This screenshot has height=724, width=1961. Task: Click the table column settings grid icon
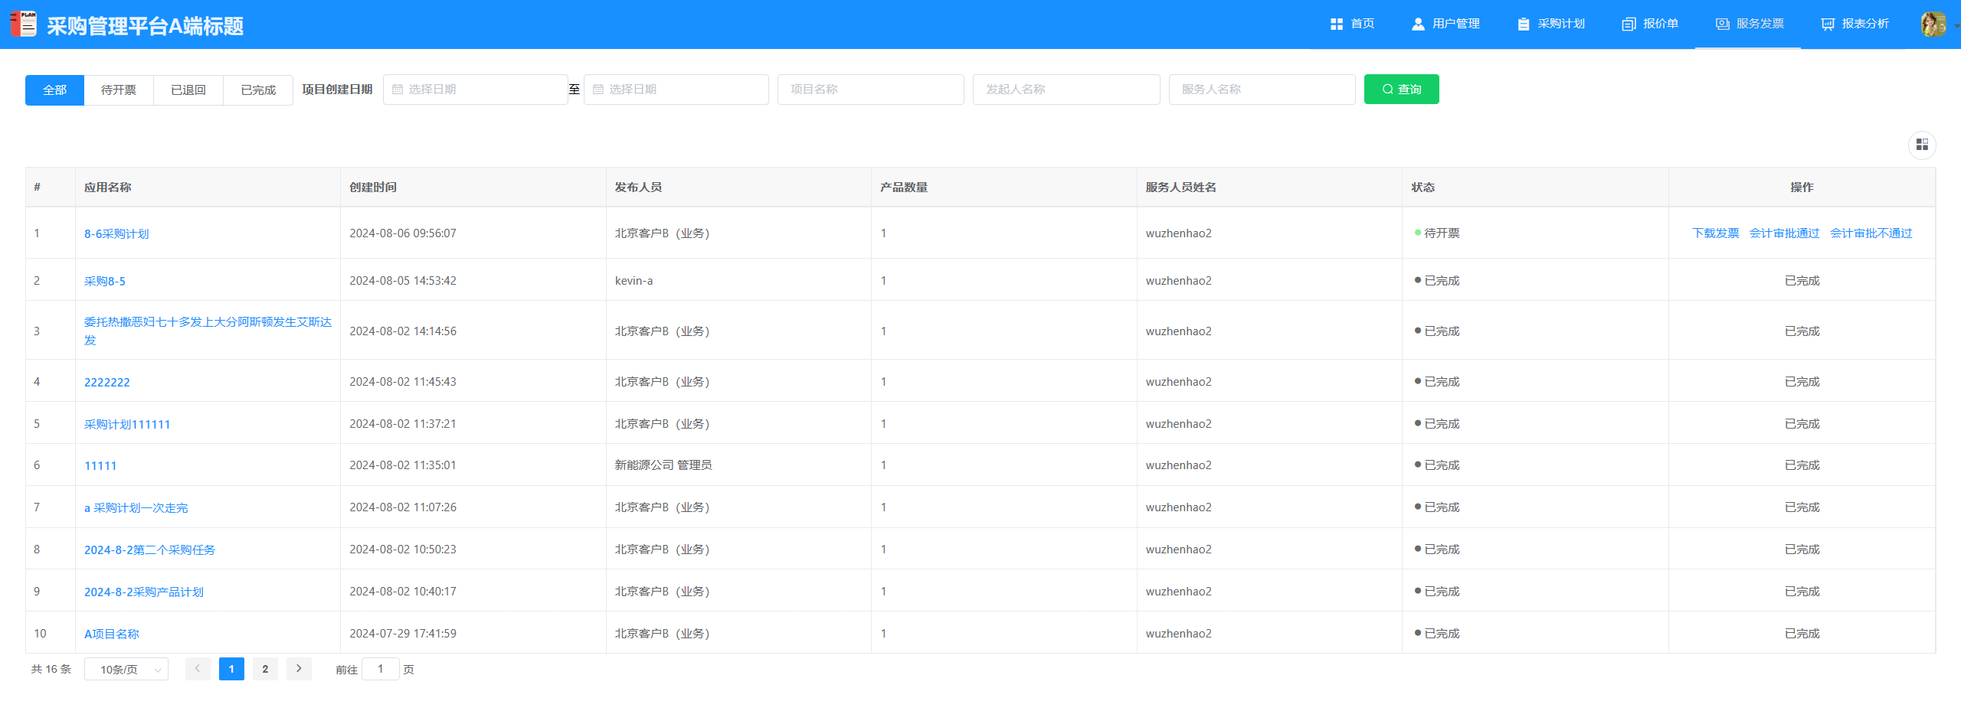[1921, 145]
